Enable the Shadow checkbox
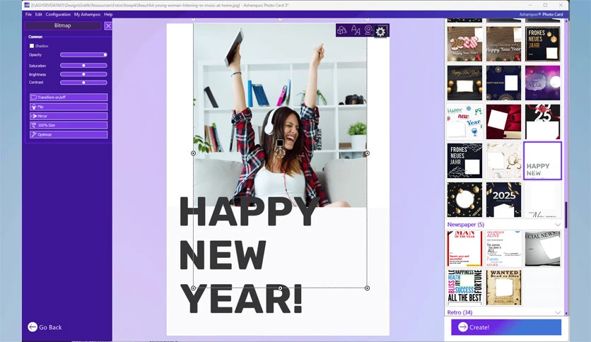Image resolution: width=591 pixels, height=342 pixels. click(32, 46)
